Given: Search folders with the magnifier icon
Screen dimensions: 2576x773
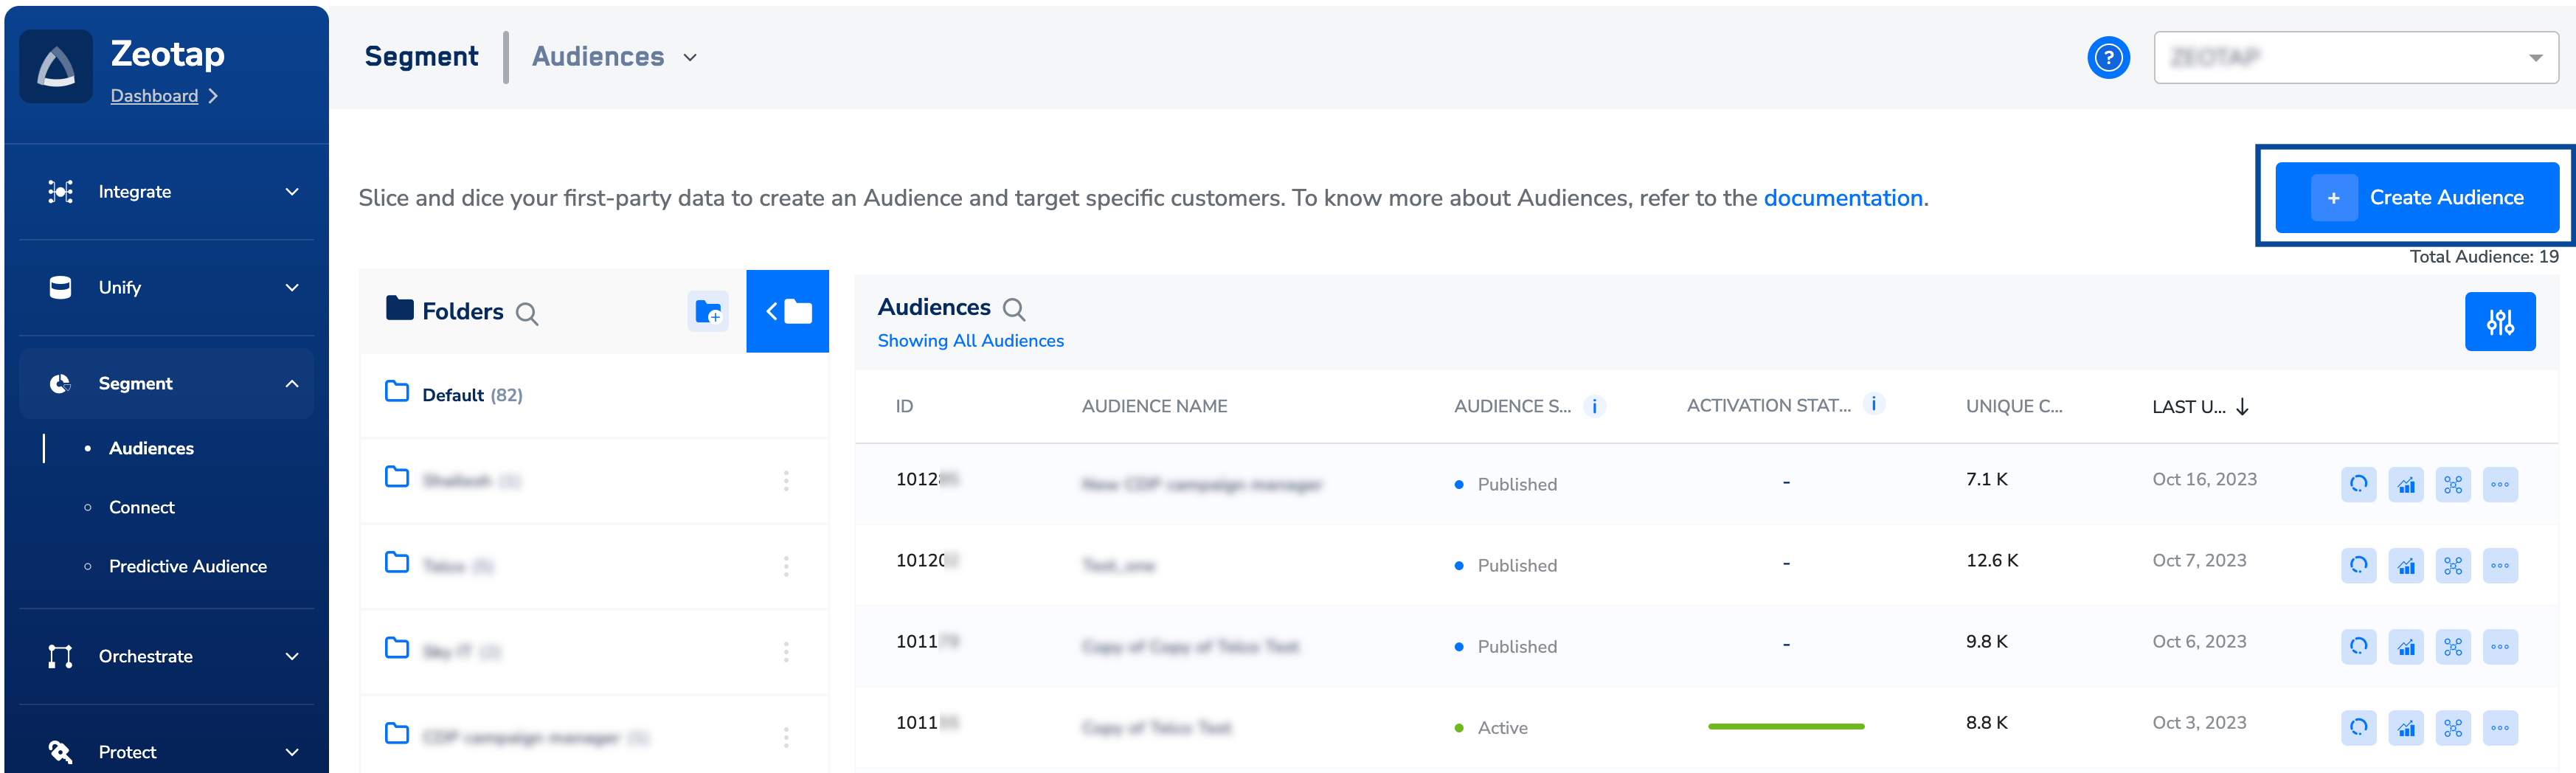Looking at the screenshot, I should pyautogui.click(x=527, y=314).
